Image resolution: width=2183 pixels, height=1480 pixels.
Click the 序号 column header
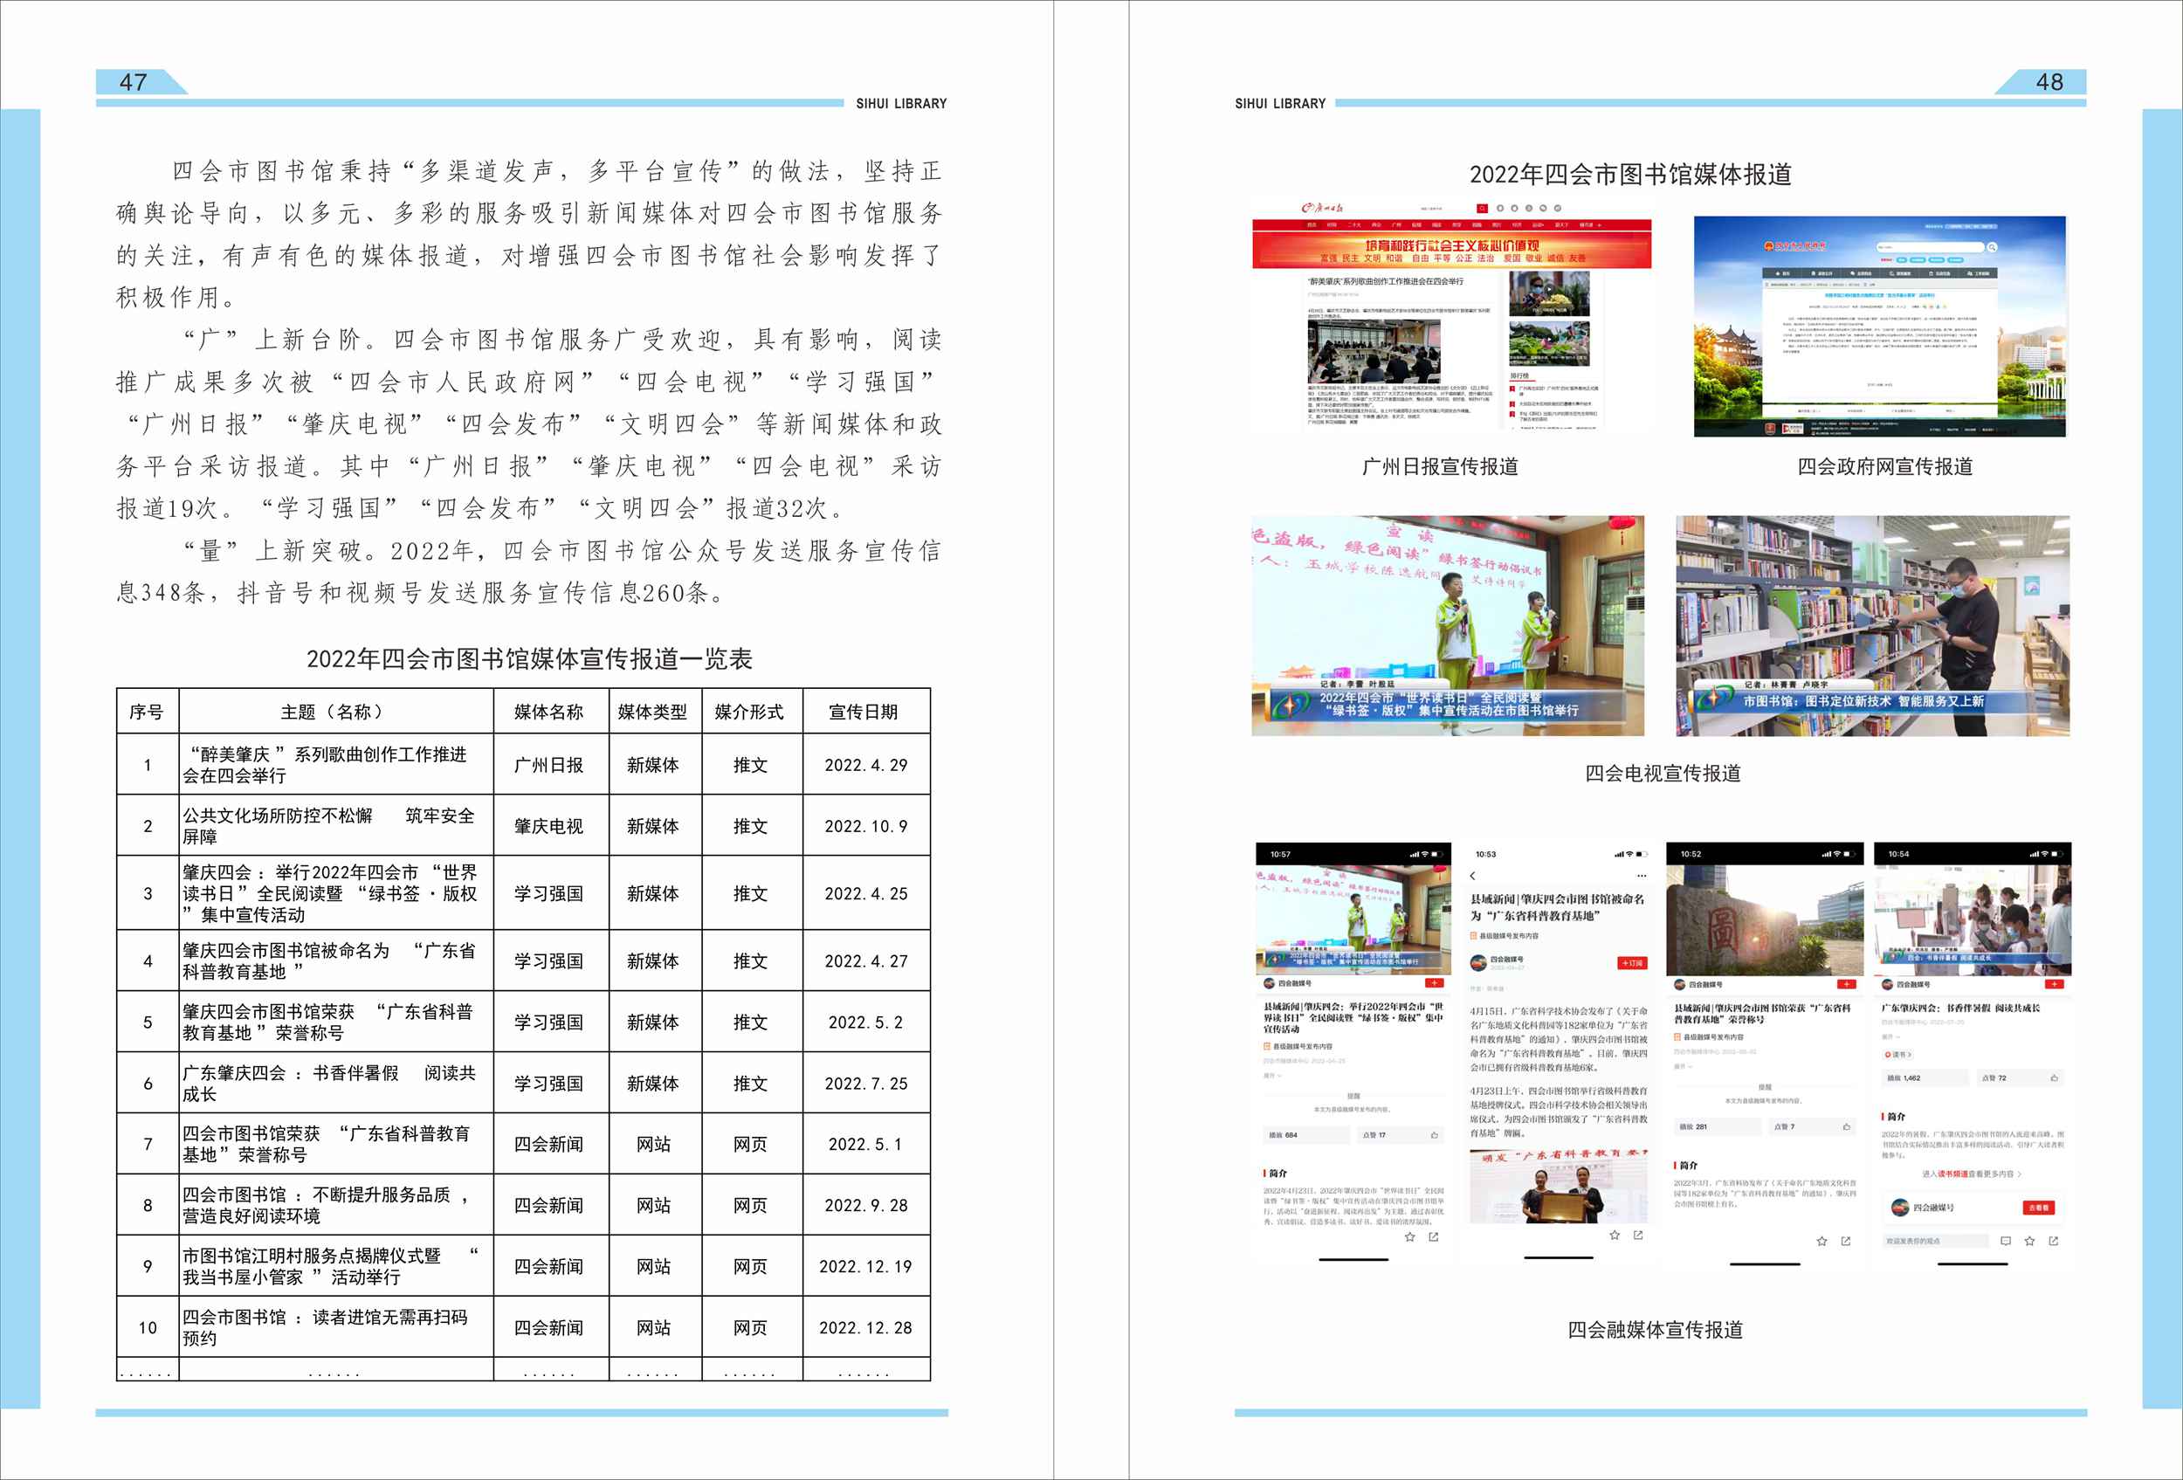click(148, 712)
